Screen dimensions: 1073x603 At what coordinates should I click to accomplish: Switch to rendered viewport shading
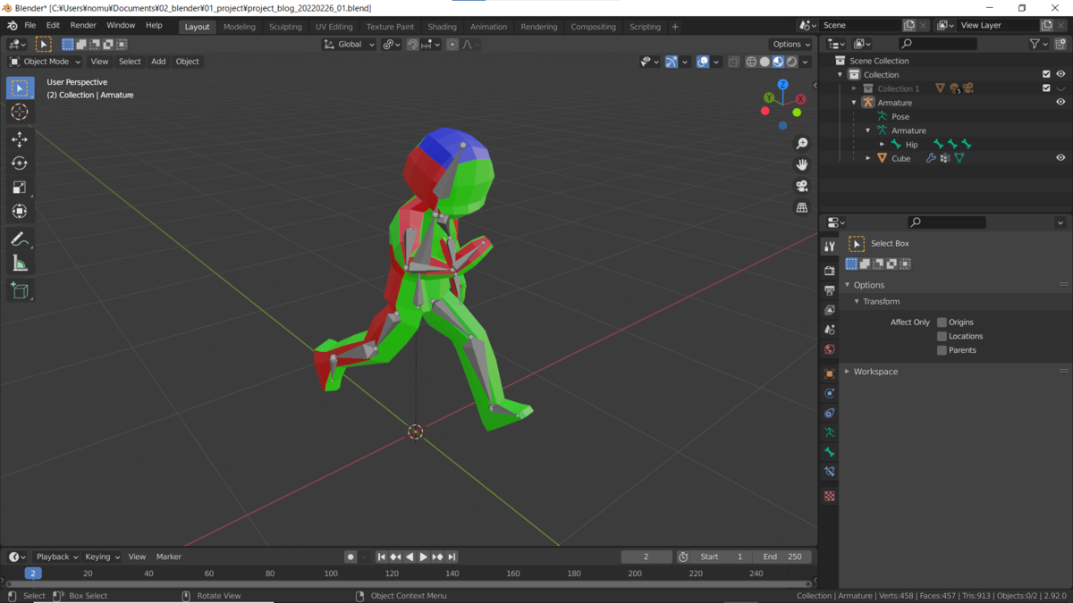[791, 62]
